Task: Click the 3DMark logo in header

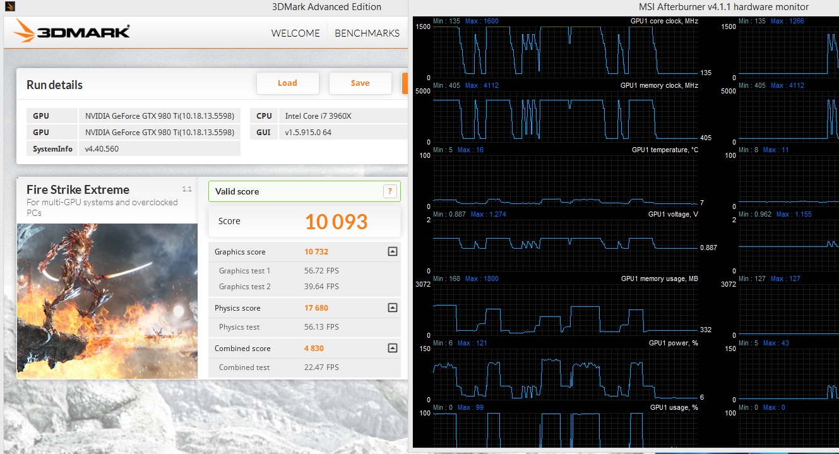Action: click(71, 32)
